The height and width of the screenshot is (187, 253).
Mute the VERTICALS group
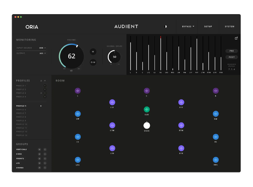(x=39, y=150)
